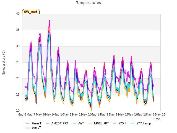Click the May 9 x-axis label
This screenshot has height=133, width=177.
tap(50, 114)
